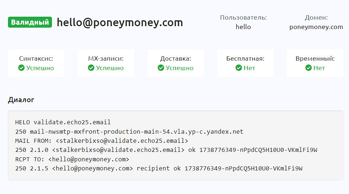Click the 'recipient ok' response line

pos(159,169)
